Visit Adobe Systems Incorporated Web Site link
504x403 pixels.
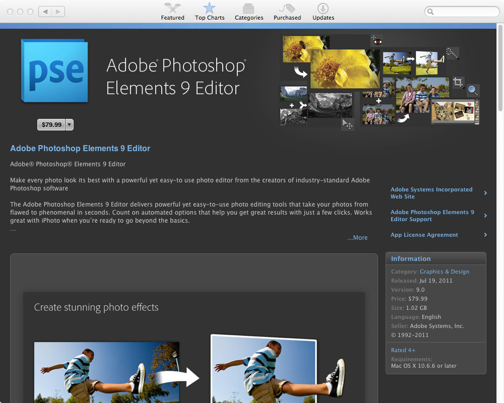pos(431,193)
